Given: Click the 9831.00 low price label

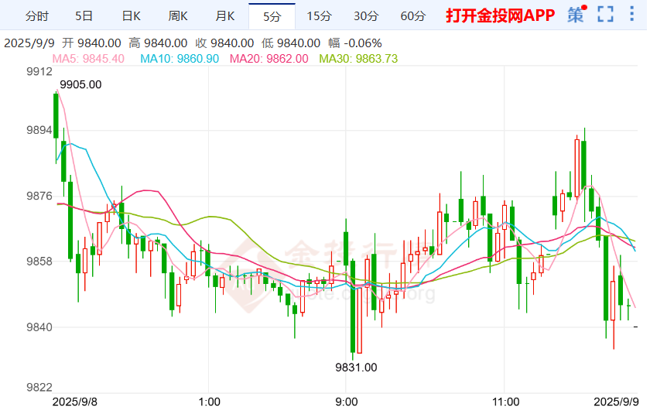Looking at the screenshot, I should pyautogui.click(x=356, y=368).
